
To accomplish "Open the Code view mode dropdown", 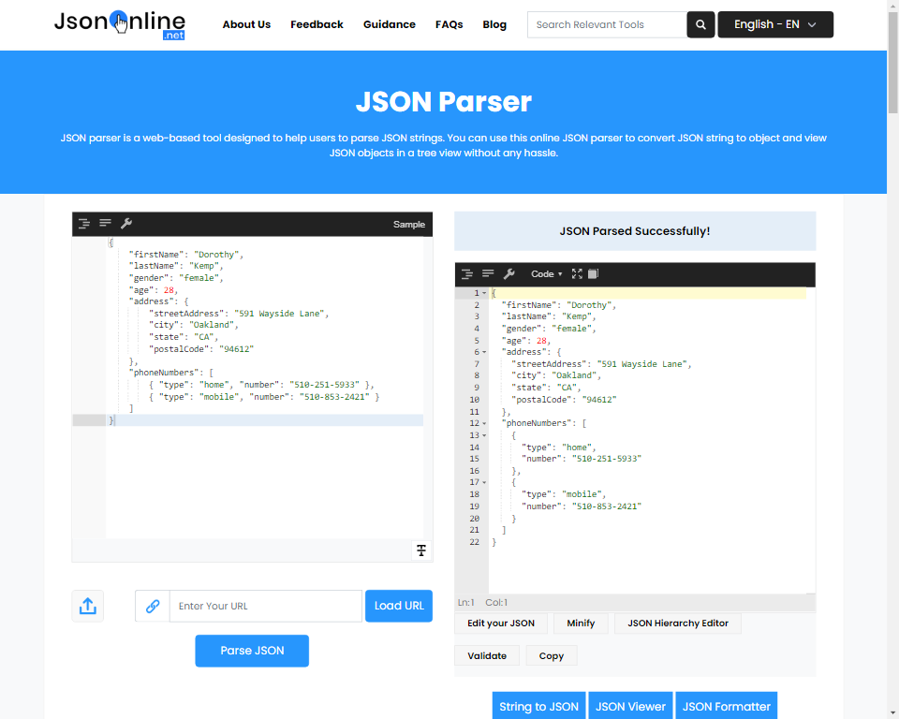I will coord(545,273).
